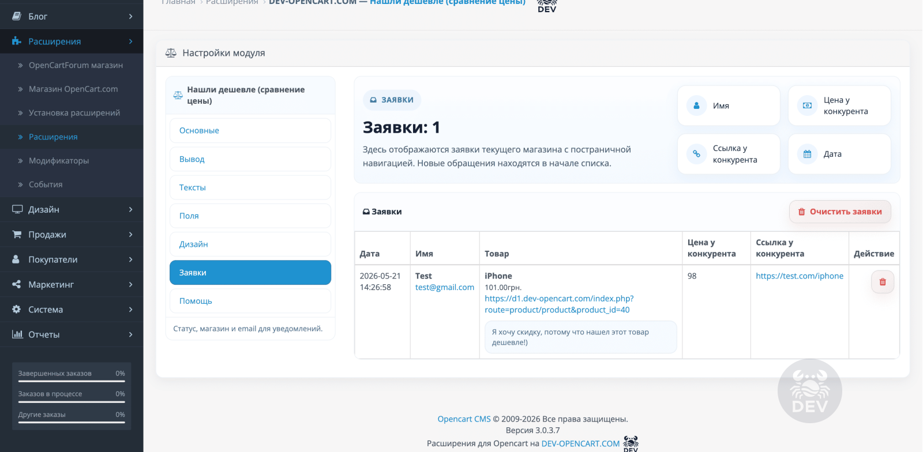Click the link icon on Ссылка у конкурента card

pos(696,154)
